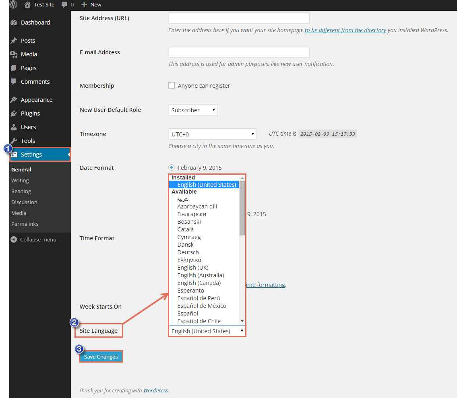The image size is (457, 398).
Task: Click the E-mail Address input field
Action: tap(239, 52)
